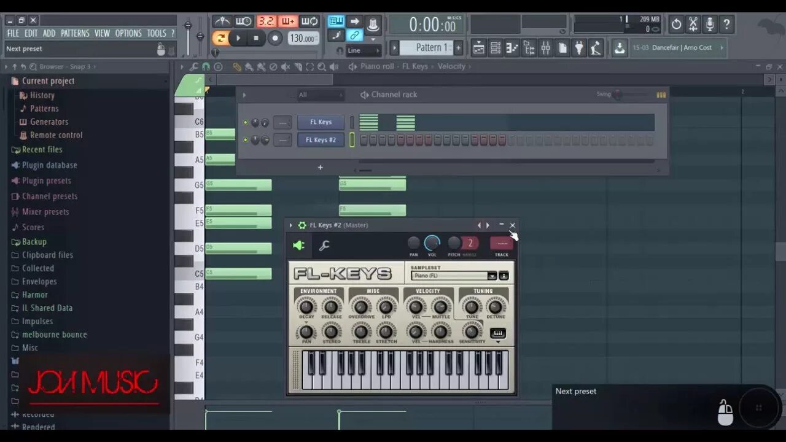Click the scissors edit icon in top bar
Screen dimensions: 786x442
(693, 24)
